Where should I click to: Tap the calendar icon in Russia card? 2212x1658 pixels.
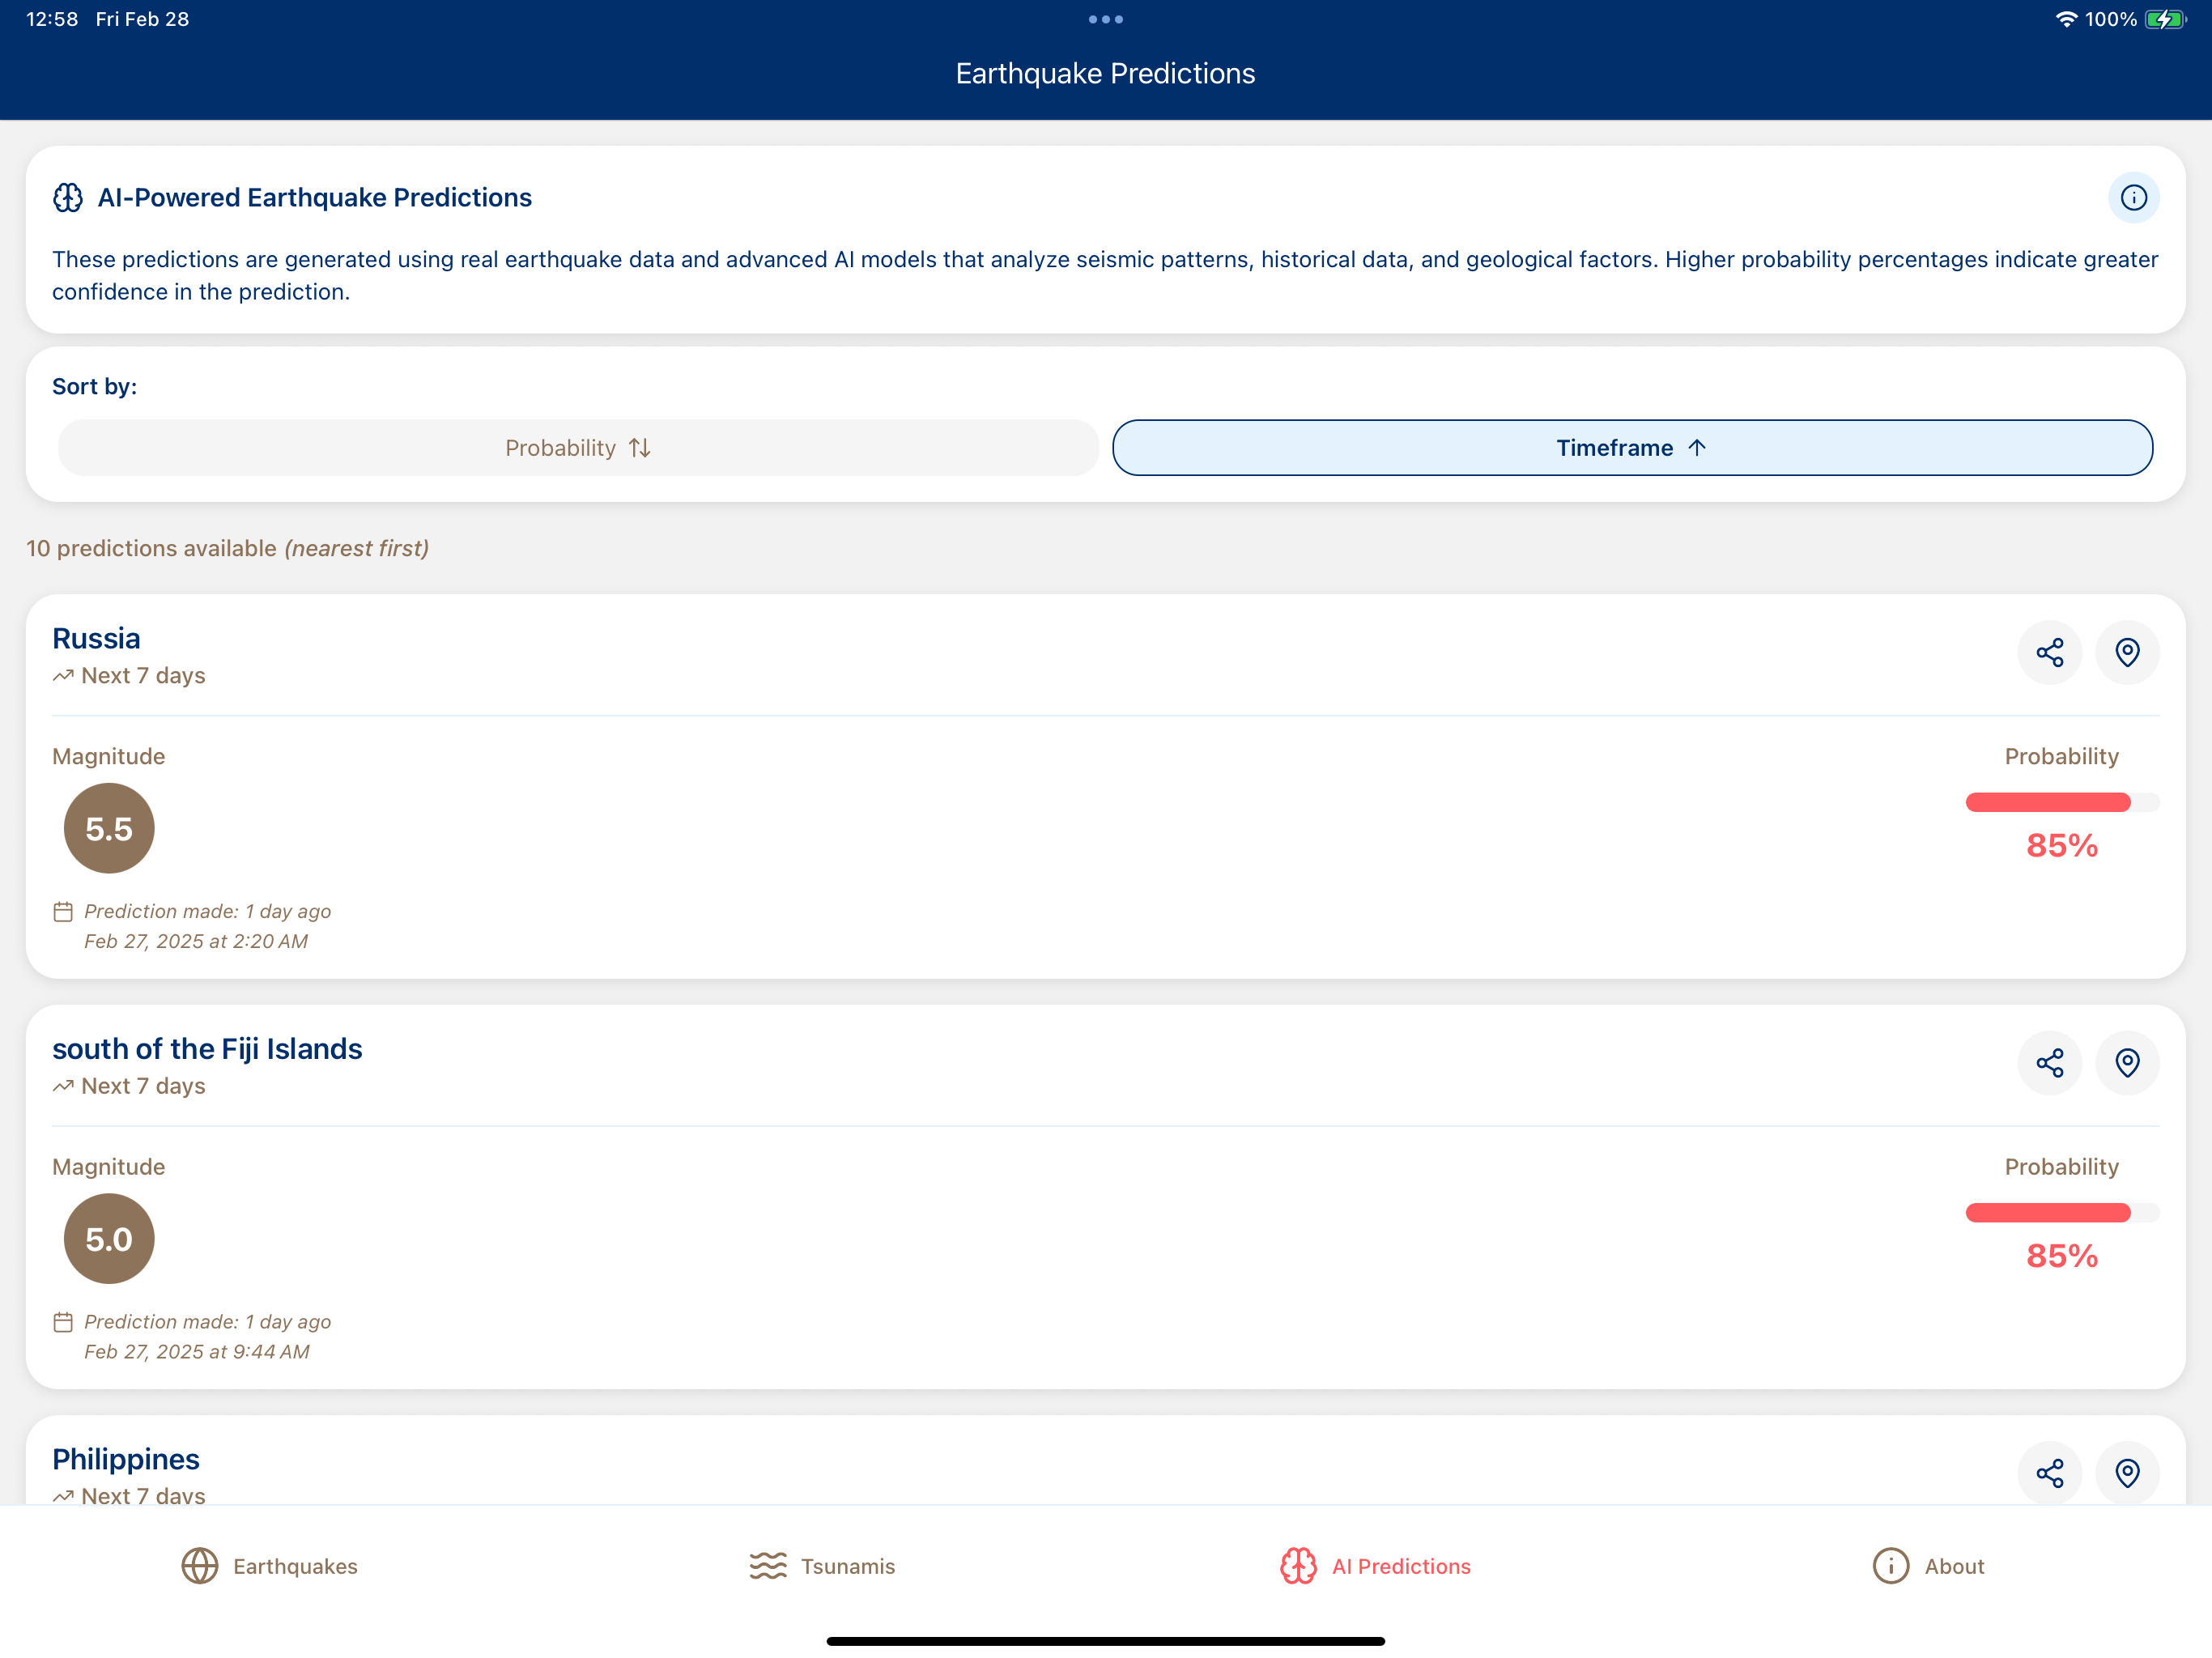tap(63, 911)
